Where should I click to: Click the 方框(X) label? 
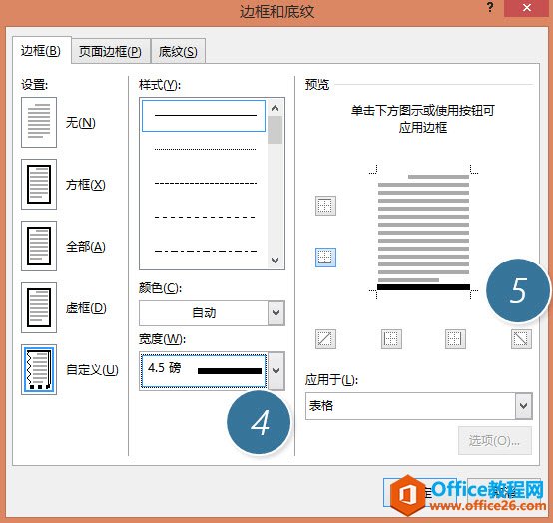click(x=86, y=185)
